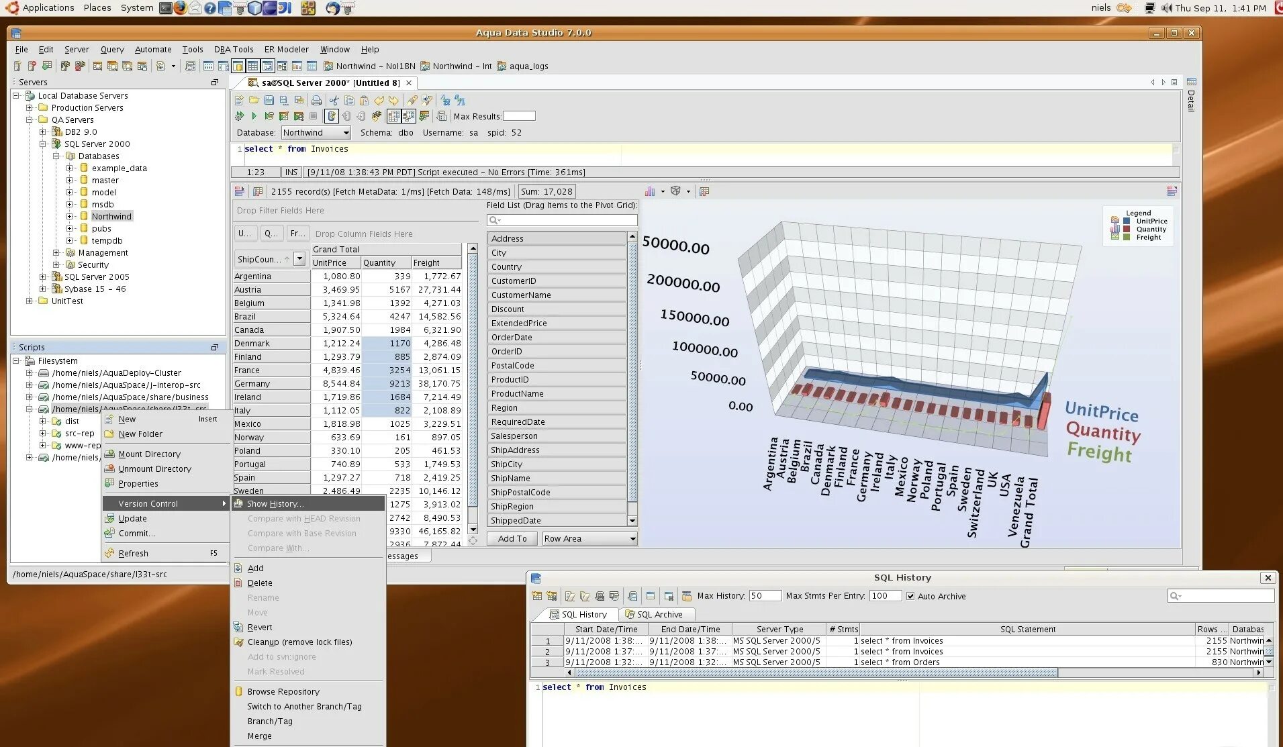
Task: Open the aqua_logs toolbar shortcut
Action: (x=522, y=66)
